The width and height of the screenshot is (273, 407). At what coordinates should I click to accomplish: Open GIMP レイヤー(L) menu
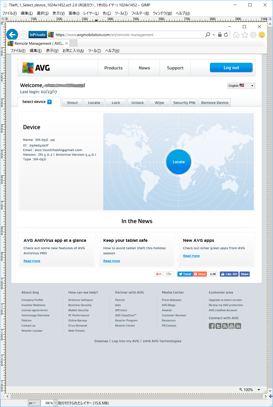point(91,13)
